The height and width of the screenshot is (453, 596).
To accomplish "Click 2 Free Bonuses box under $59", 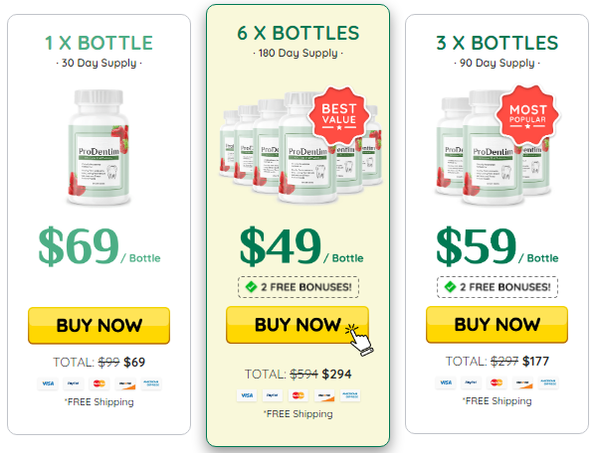I will point(497,287).
